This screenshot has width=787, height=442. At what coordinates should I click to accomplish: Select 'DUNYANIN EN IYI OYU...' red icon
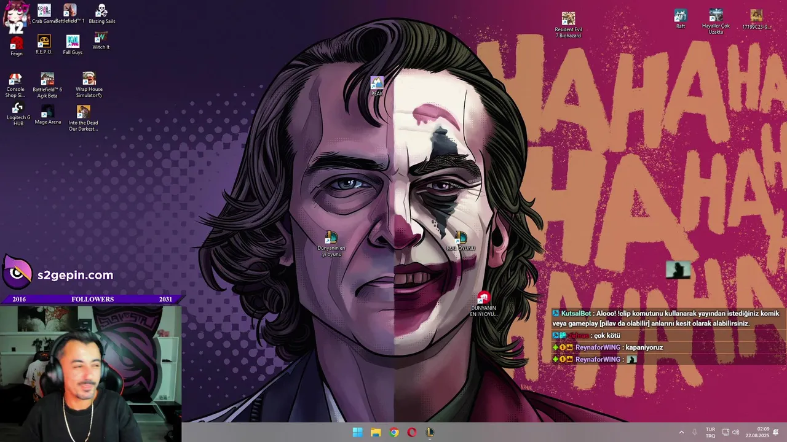tap(483, 304)
